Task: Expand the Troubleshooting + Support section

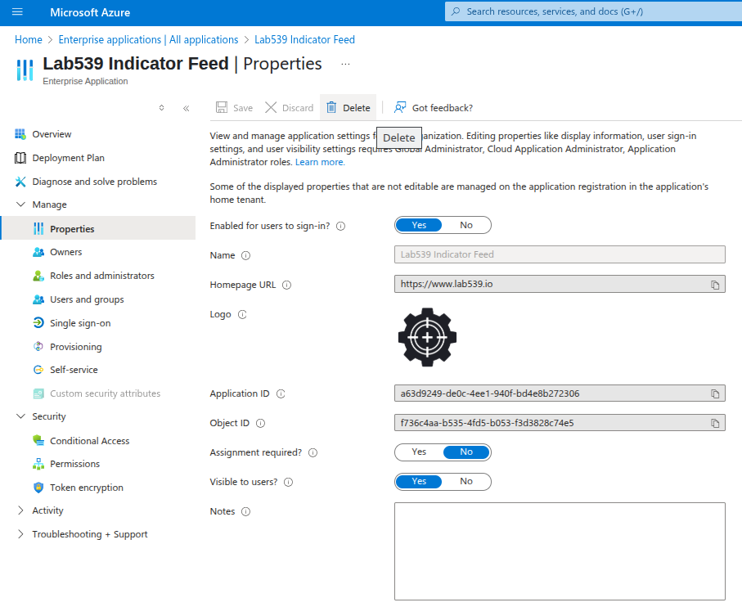Action: pos(21,534)
